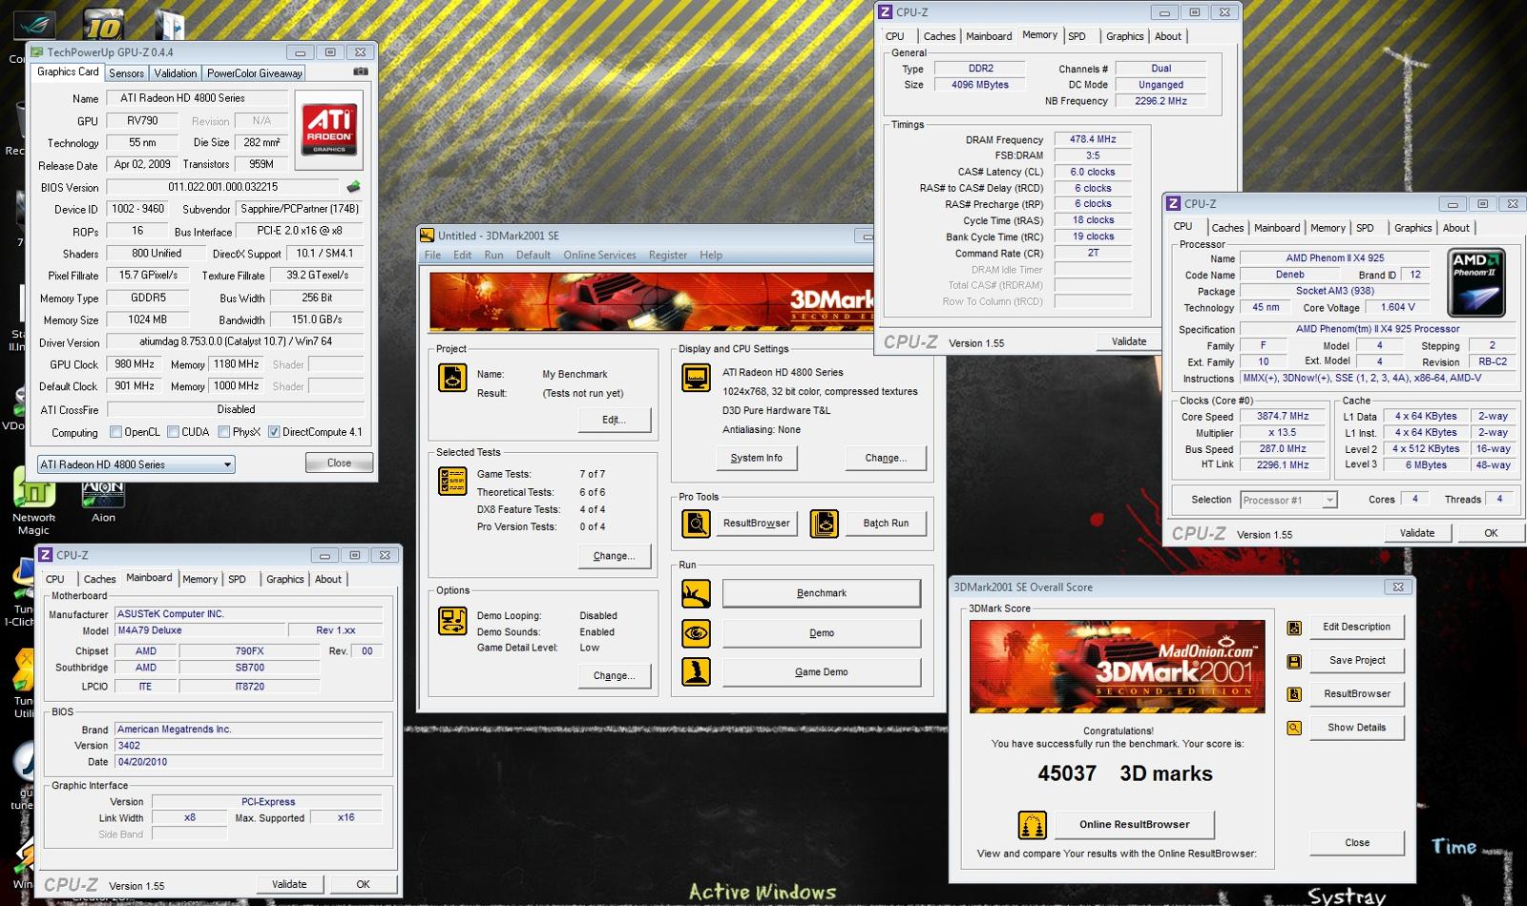Open the PowerColor Giveaway tab

(254, 73)
